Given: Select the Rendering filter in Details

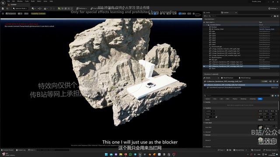Looking at the screenshot, I should coord(243,99).
